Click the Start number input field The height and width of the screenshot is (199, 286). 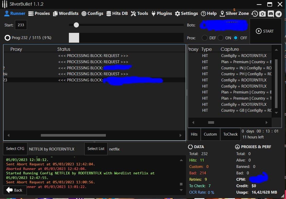click(x=21, y=25)
